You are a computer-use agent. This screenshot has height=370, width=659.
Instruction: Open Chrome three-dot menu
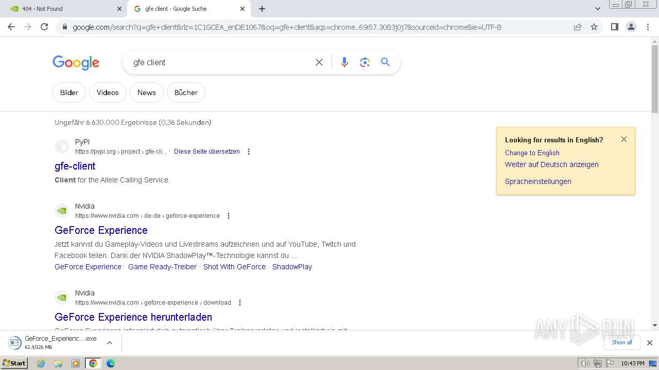tap(648, 27)
